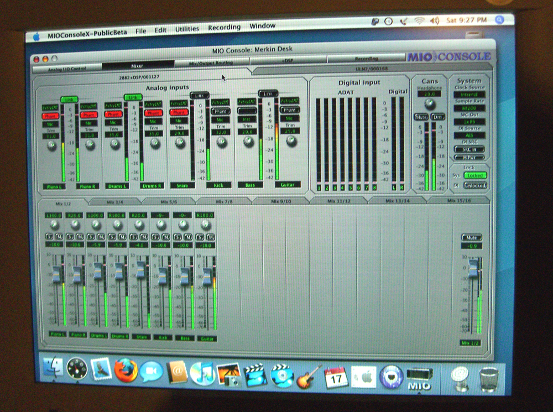Mute the Cans headphone output
This screenshot has height=412, width=553.
tap(421, 117)
